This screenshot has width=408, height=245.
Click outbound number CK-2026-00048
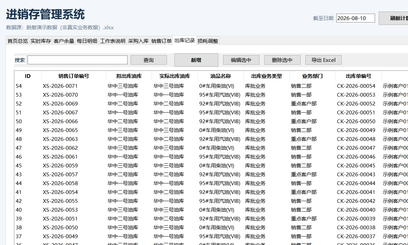[356, 139]
